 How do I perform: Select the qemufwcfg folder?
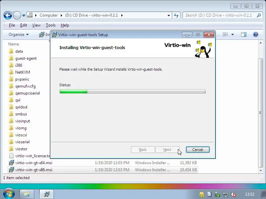[x=25, y=86]
